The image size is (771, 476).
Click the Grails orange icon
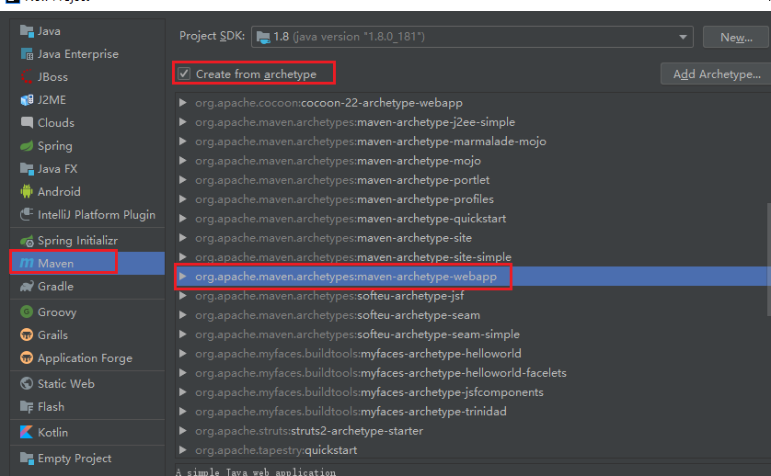(27, 335)
